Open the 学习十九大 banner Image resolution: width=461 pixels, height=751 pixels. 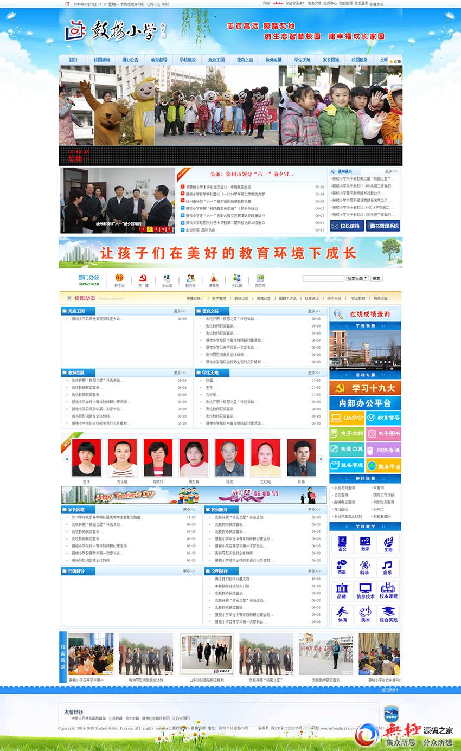coord(365,388)
